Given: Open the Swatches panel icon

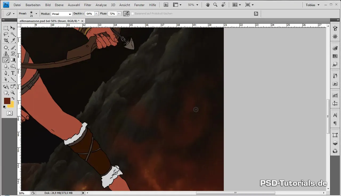Looking at the screenshot, I should (335, 56).
